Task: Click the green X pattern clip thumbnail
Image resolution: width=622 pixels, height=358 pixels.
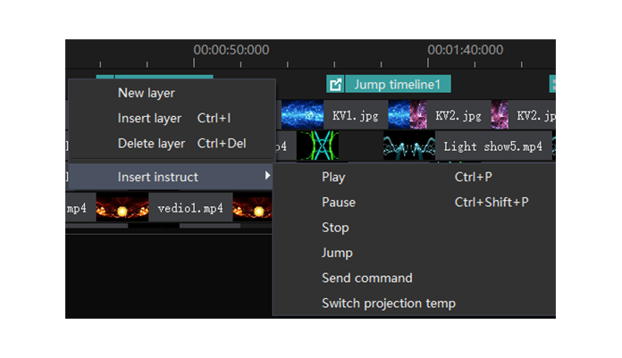Action: click(x=318, y=146)
